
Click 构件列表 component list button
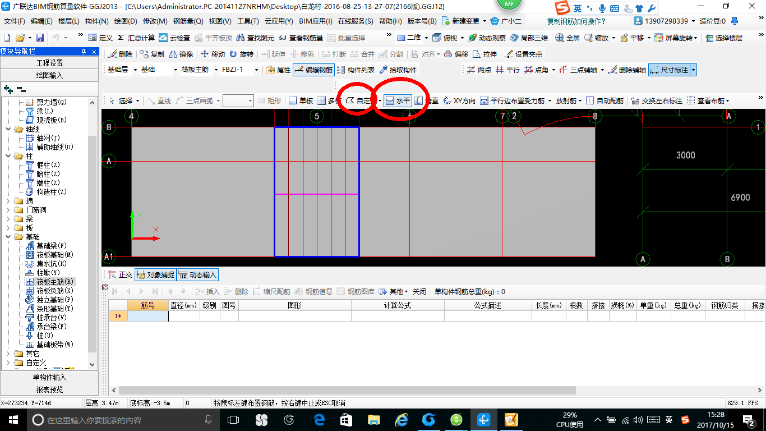[356, 70]
